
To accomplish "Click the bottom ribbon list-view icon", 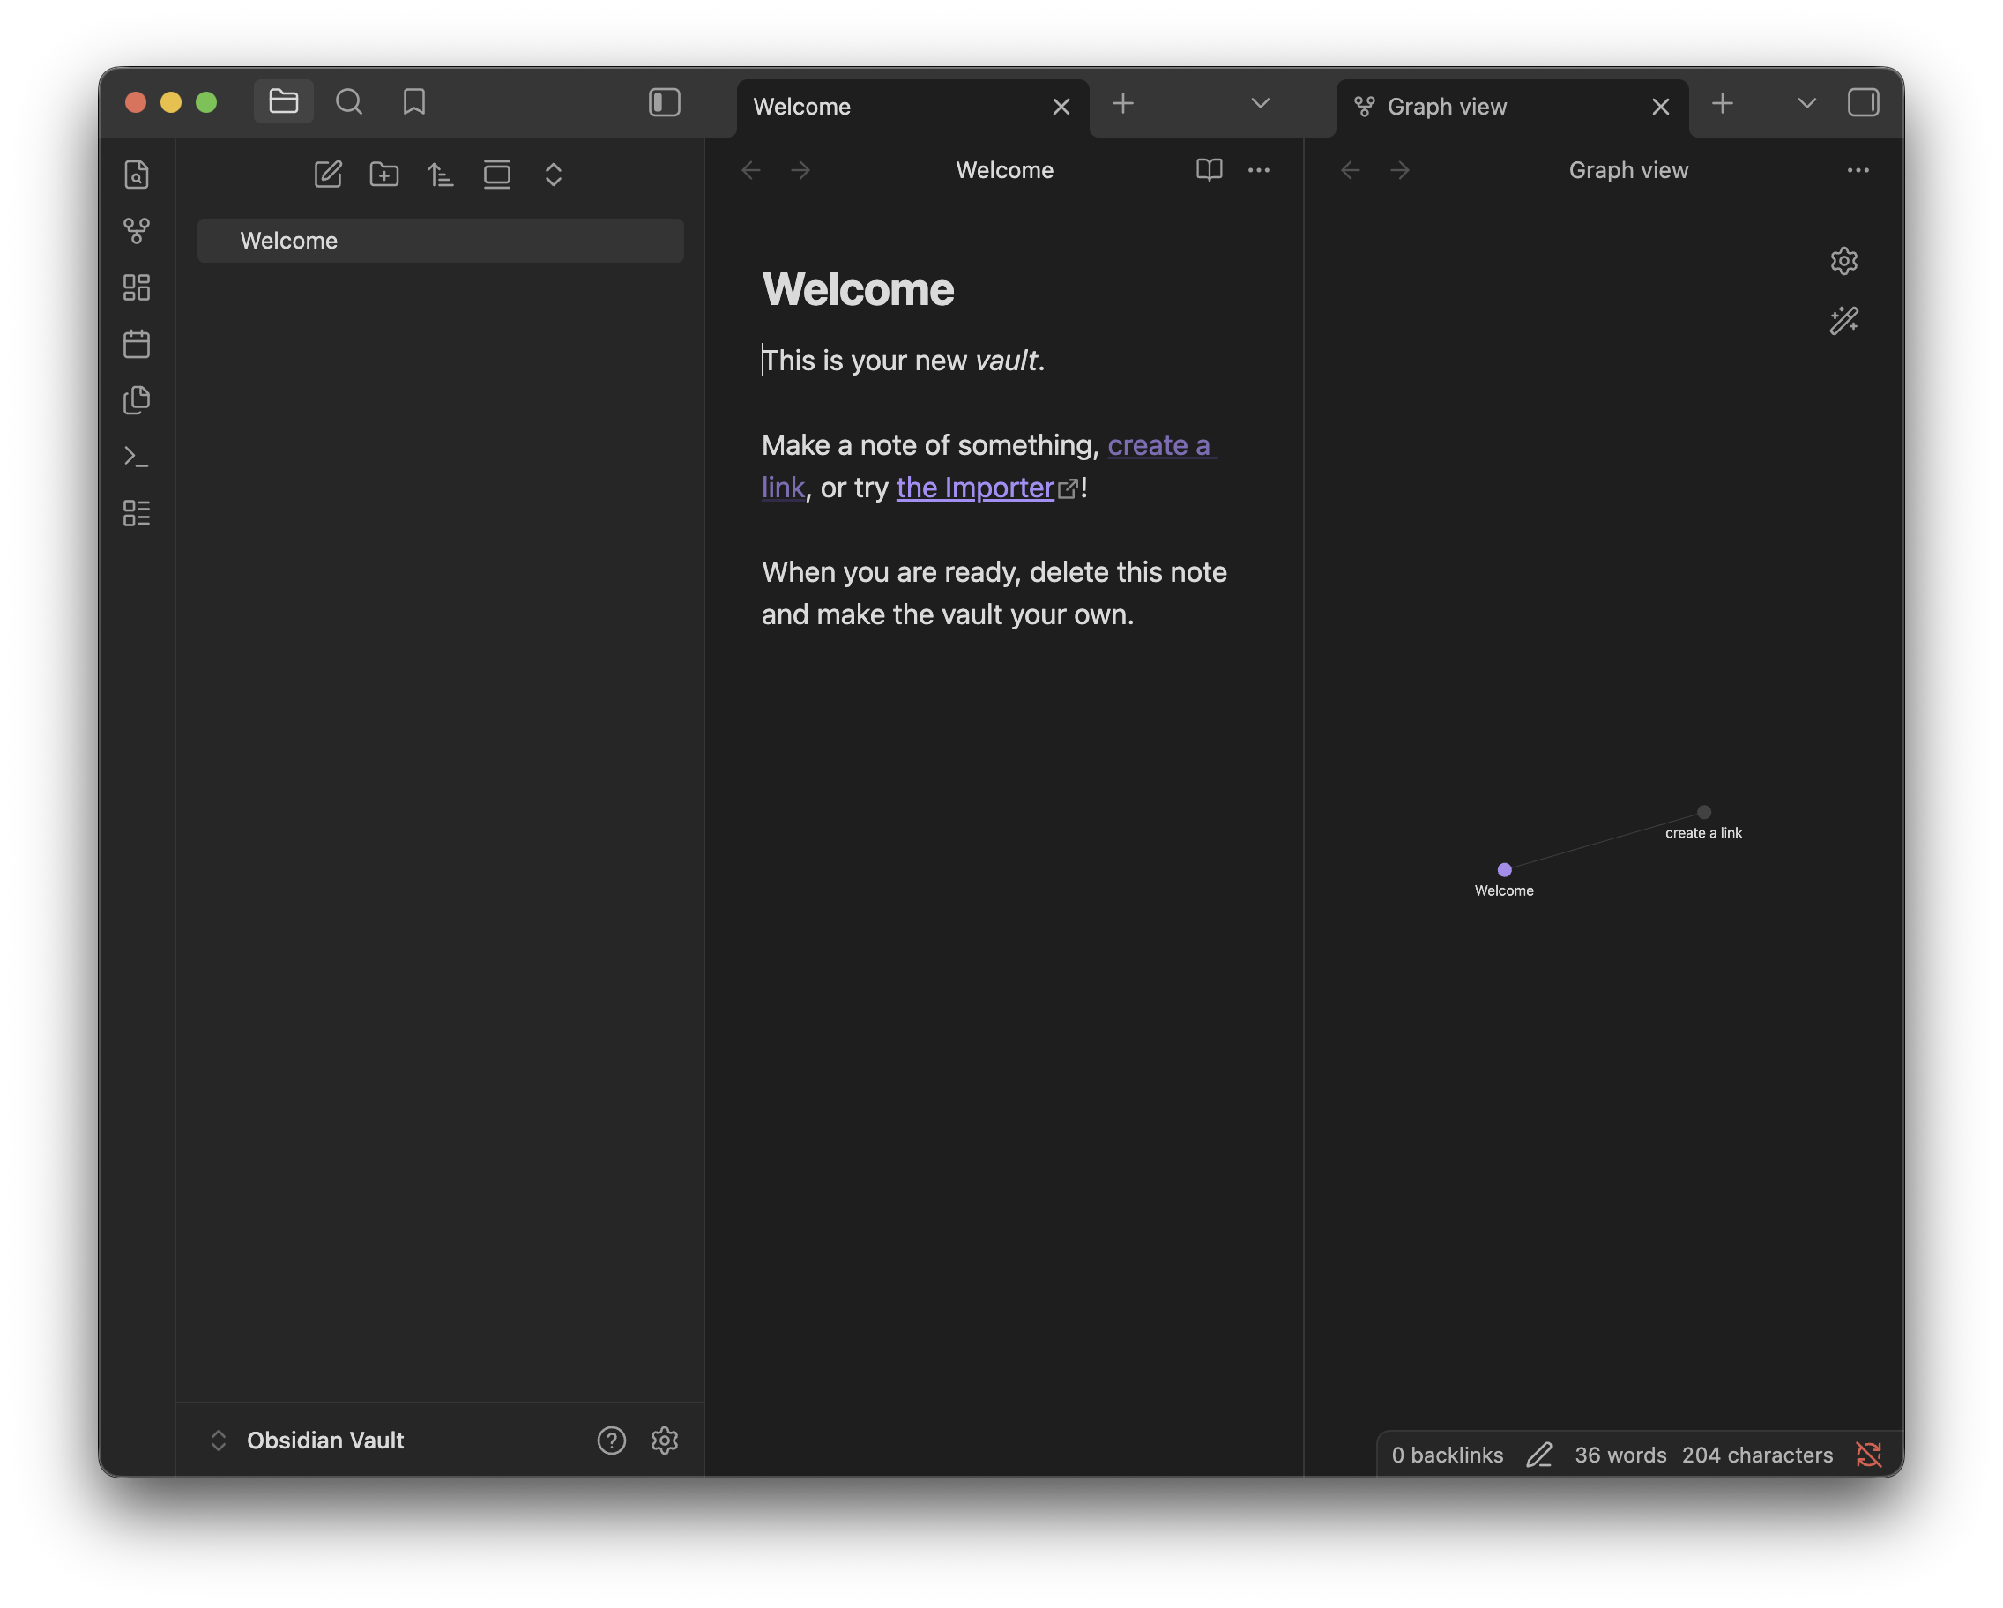I will click(x=137, y=513).
